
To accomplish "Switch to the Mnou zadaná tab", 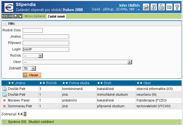I will (x=35, y=17).
